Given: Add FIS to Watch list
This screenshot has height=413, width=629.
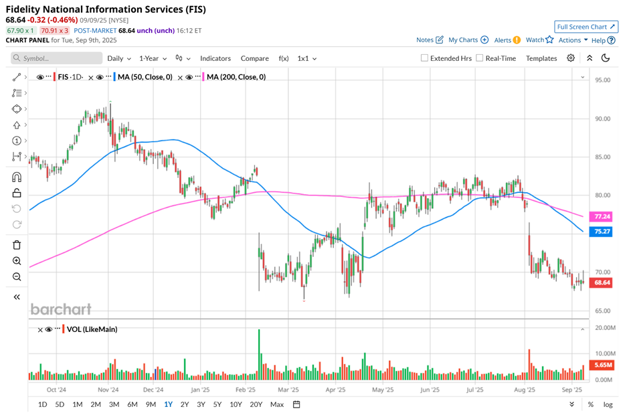Looking at the screenshot, I should tap(539, 39).
